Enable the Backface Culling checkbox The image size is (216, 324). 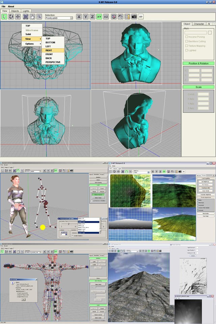pos(186,41)
